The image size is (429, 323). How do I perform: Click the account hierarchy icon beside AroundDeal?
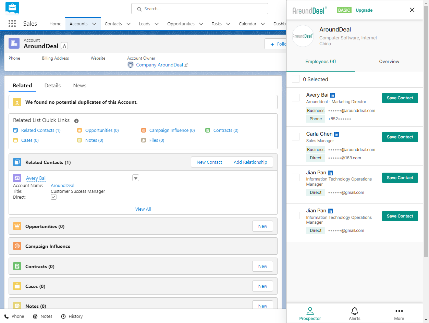click(64, 46)
